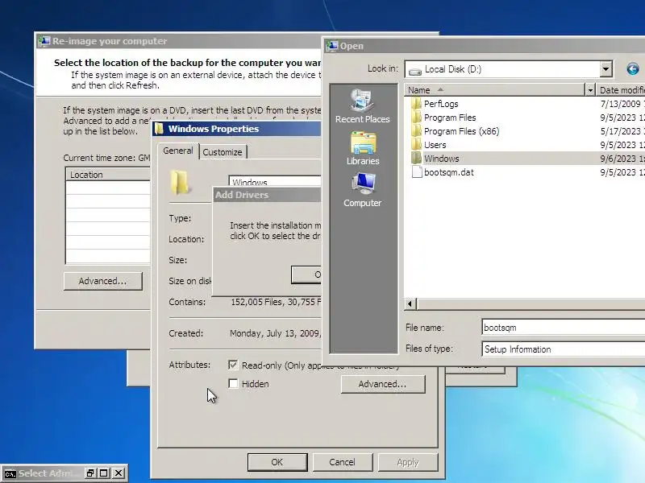Open the Name column filter dropdown

pos(590,90)
